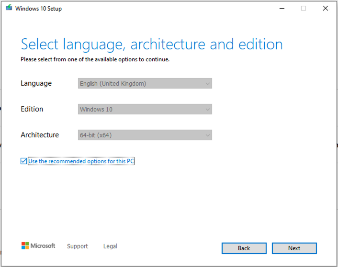The image size is (338, 267).
Task: Open the Edition dropdown
Action: (145, 109)
